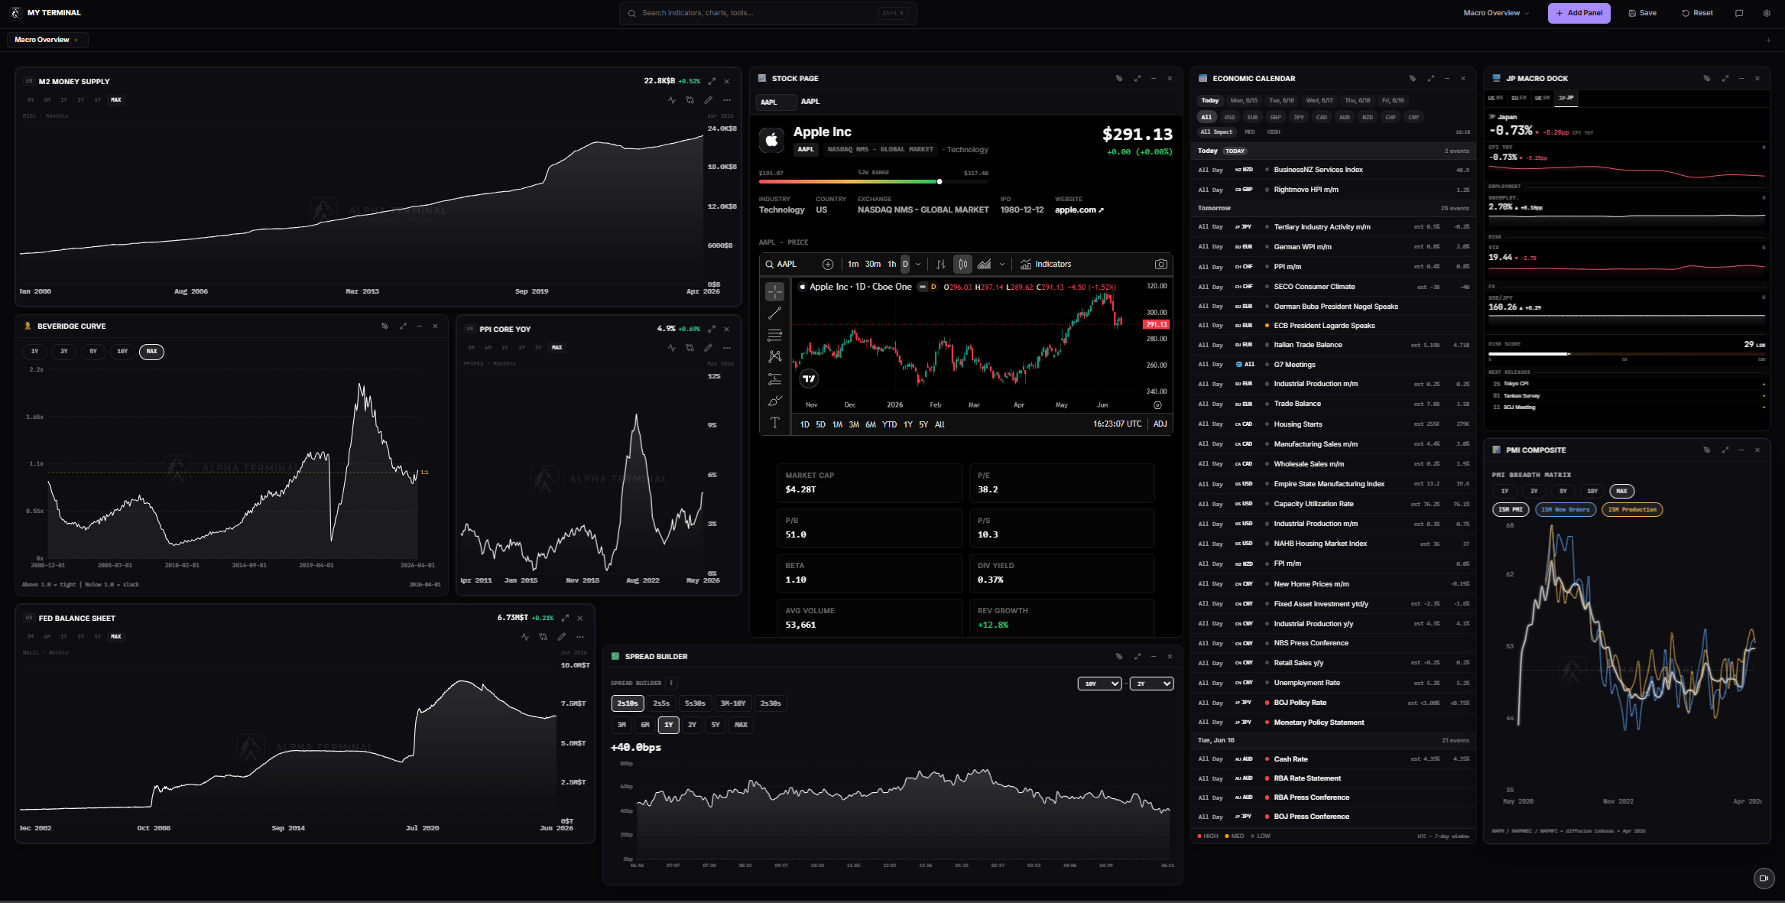Click PPI Core YoY compare icon
The image size is (1785, 903).
tap(690, 348)
